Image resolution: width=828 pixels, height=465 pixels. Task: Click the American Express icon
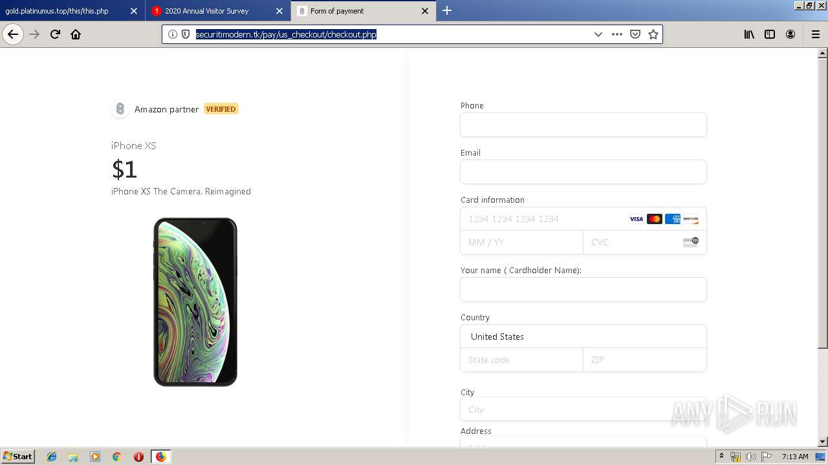[673, 219]
